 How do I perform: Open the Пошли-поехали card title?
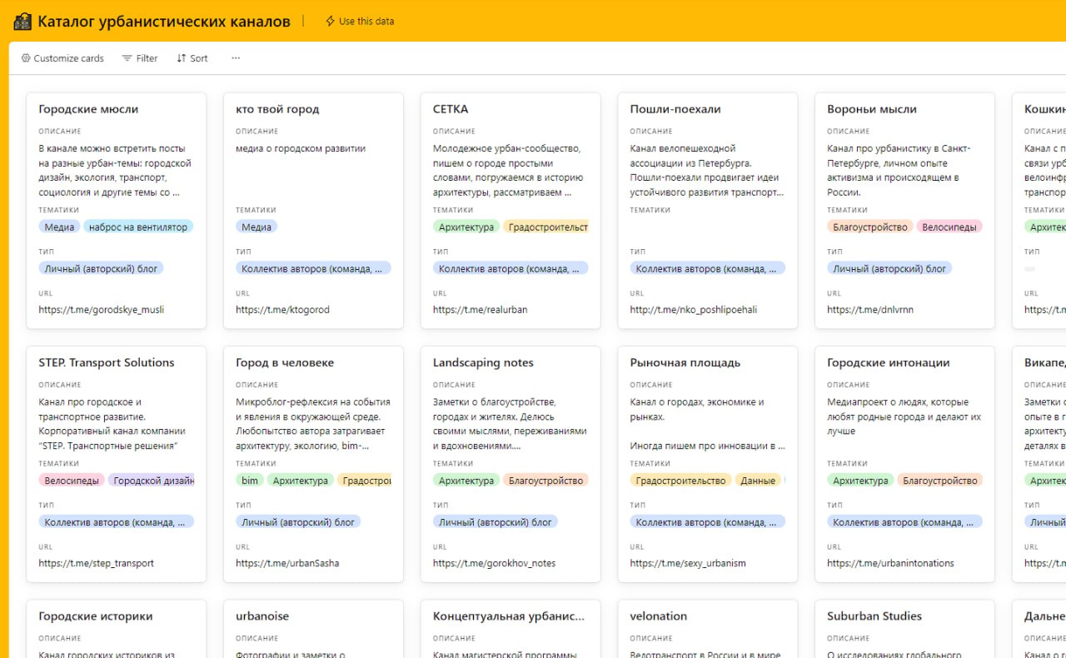(x=675, y=109)
